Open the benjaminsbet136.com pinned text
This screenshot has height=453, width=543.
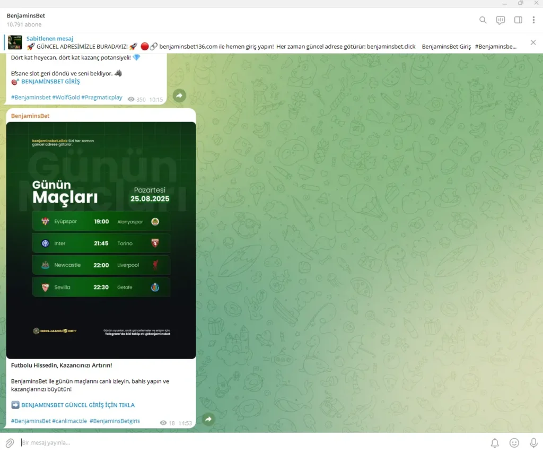(x=216, y=46)
